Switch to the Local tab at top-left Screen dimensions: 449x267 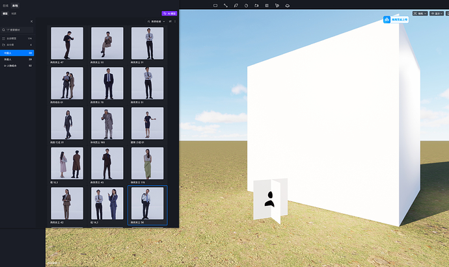click(x=15, y=5)
